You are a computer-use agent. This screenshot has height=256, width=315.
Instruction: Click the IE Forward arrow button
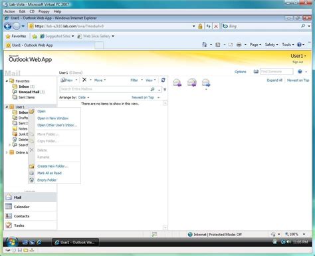coord(17,27)
